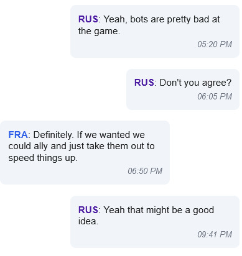
Task: Select the 'bots are pretty bad' message bubble
Action: point(155,31)
